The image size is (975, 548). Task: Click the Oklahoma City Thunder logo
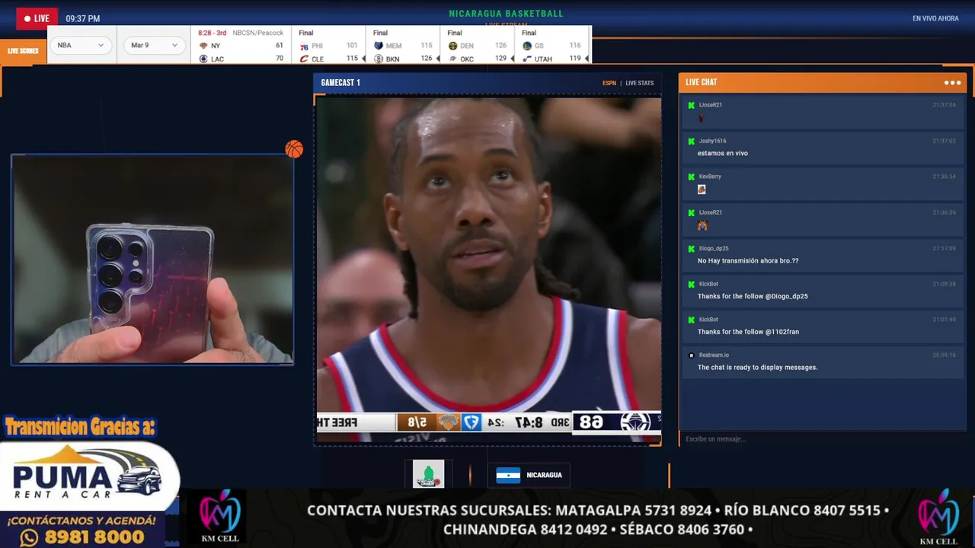pos(452,59)
